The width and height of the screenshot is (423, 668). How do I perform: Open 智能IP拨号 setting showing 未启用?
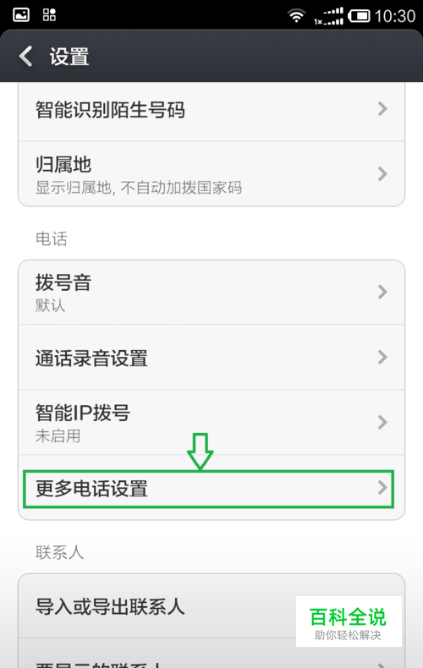click(211, 422)
